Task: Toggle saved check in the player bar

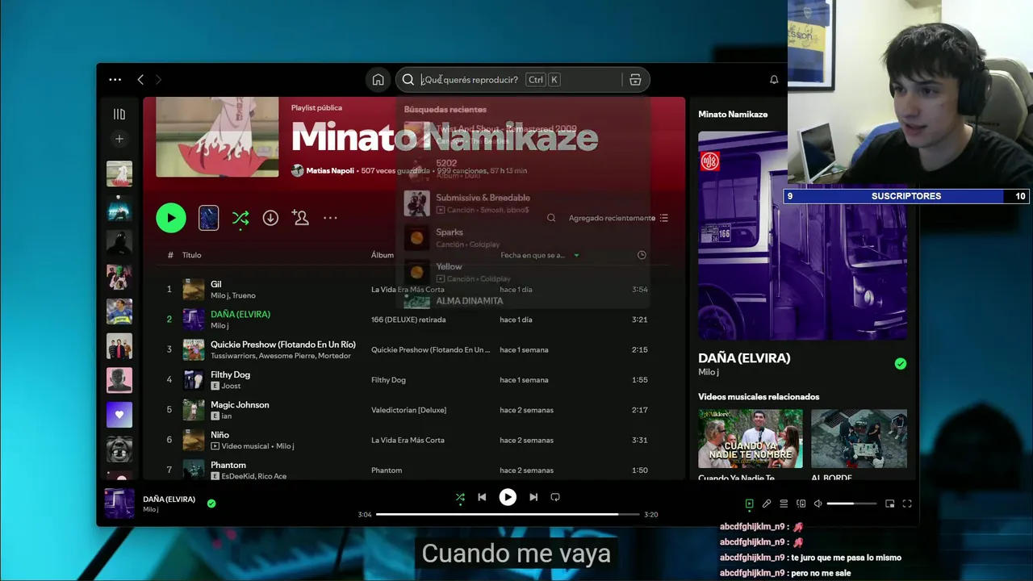Action: pyautogui.click(x=211, y=504)
